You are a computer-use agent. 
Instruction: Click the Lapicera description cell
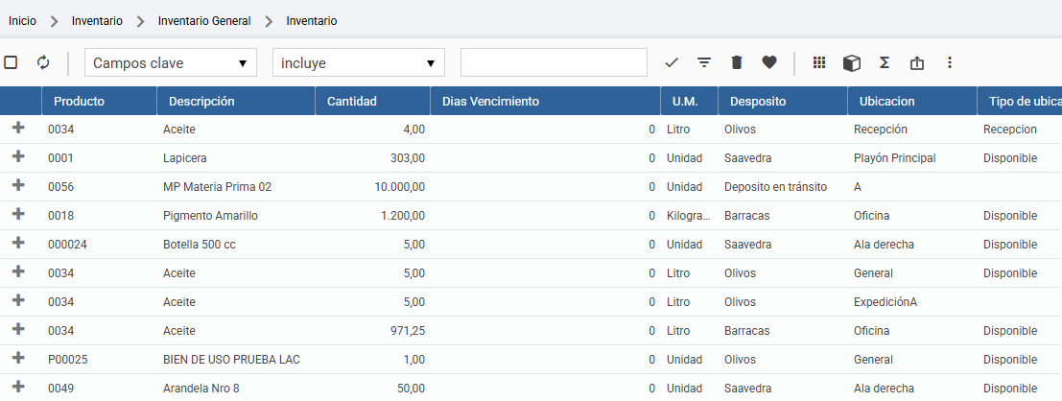[236, 158]
